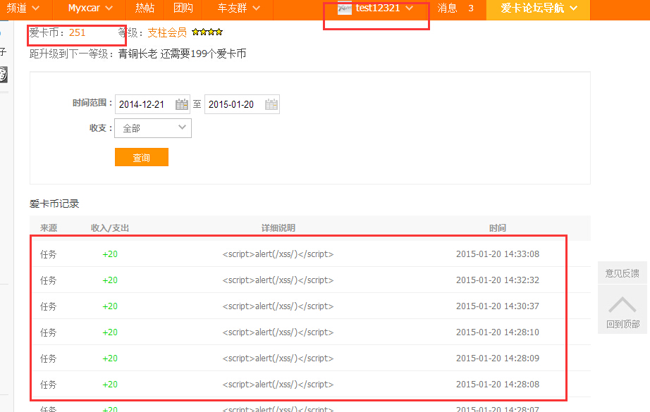The height and width of the screenshot is (412, 650).
Task: Click the +20 amount in 14:33:08 row
Action: [110, 254]
